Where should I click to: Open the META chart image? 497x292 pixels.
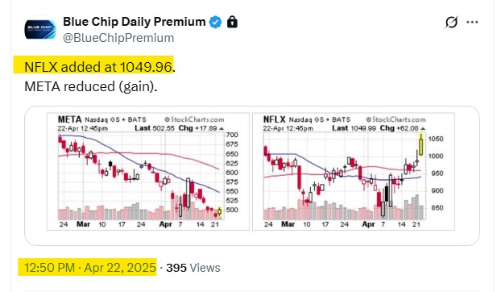[x=148, y=171]
